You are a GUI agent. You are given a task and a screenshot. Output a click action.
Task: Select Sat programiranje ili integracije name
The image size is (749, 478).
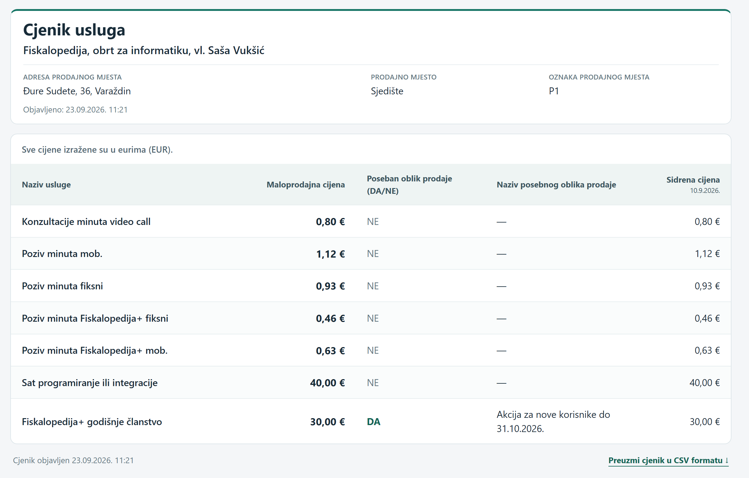pyautogui.click(x=90, y=383)
